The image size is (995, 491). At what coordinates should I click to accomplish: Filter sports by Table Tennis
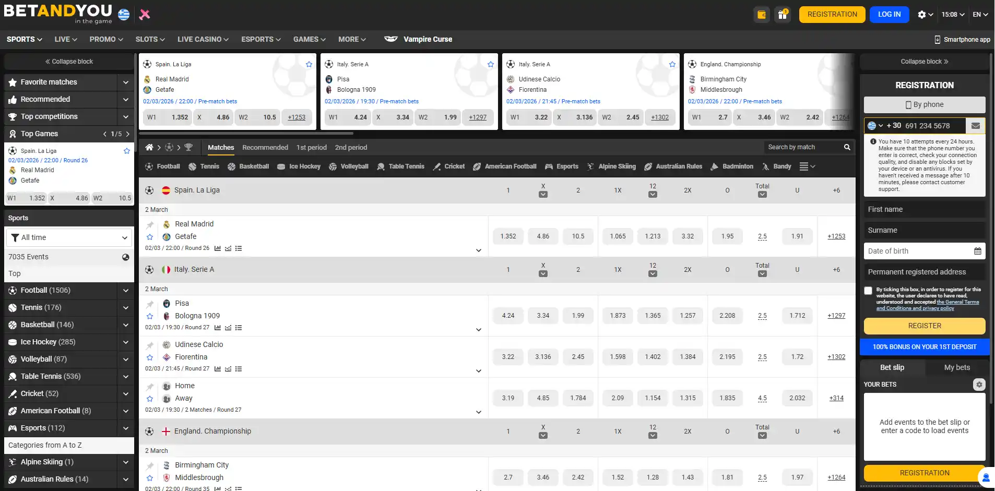[x=400, y=166]
